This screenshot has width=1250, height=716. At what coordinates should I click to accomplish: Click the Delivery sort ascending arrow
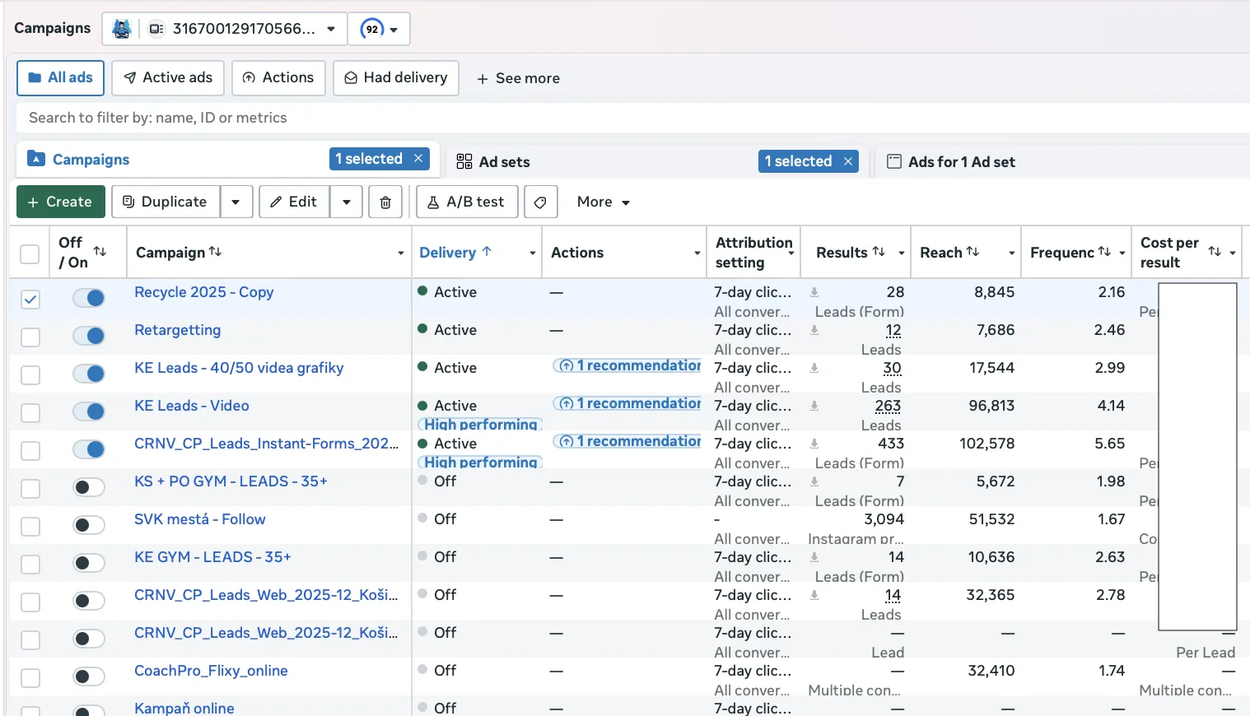point(487,251)
